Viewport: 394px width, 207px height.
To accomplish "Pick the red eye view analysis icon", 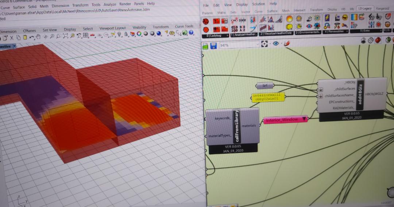I will coord(309,26).
